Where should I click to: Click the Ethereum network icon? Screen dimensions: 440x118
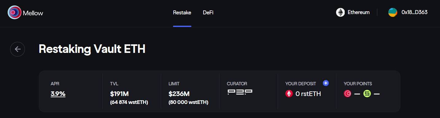pyautogui.click(x=340, y=13)
